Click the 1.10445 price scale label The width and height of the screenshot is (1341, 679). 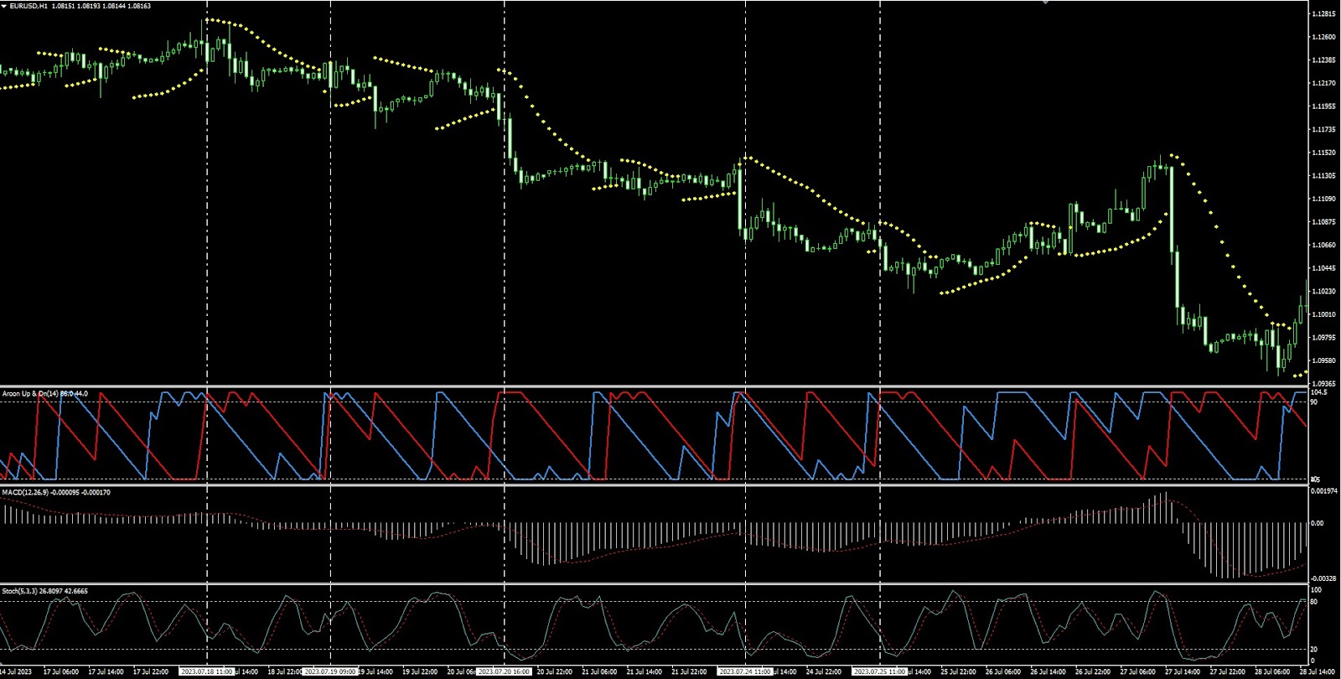coord(1324,268)
